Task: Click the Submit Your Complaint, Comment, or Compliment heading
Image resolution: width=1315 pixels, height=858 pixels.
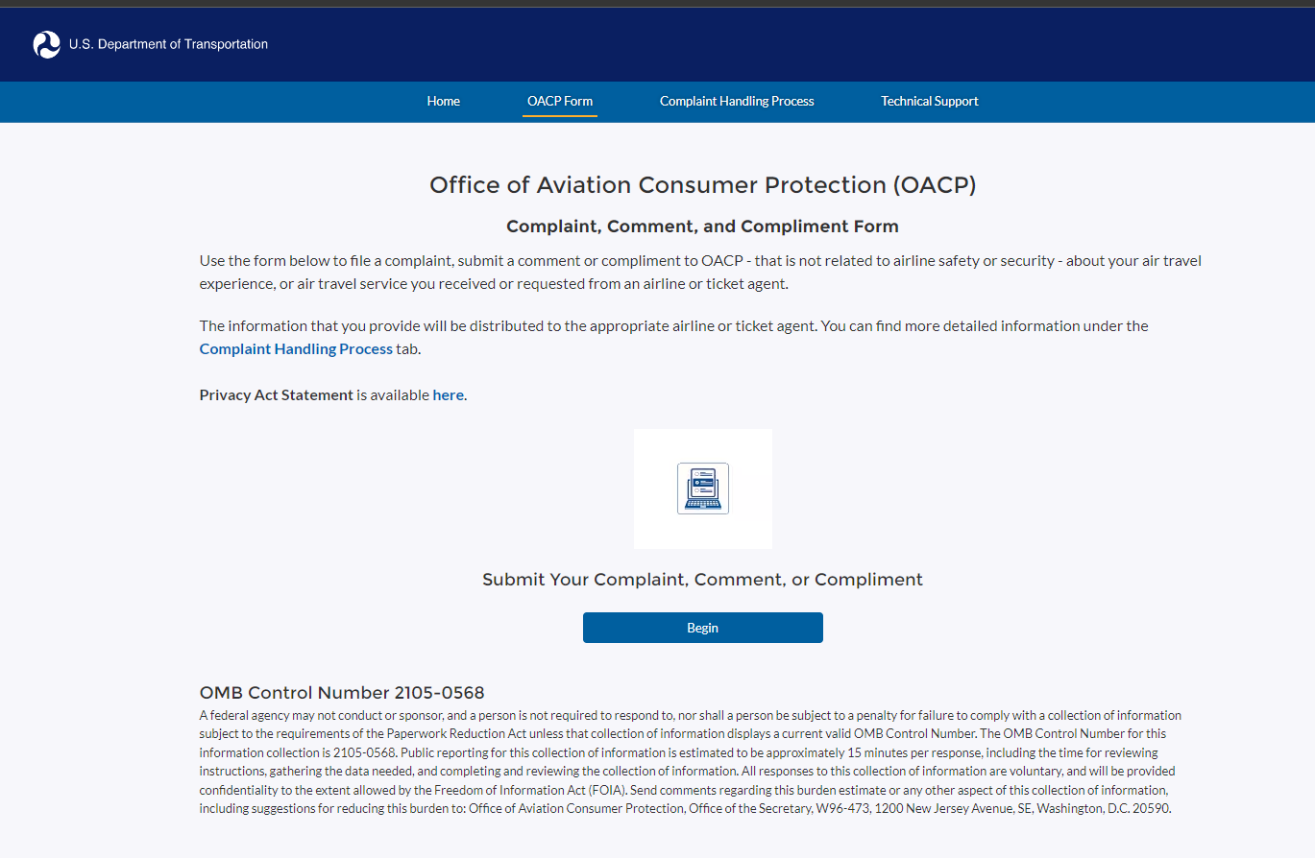Action: (x=702, y=580)
